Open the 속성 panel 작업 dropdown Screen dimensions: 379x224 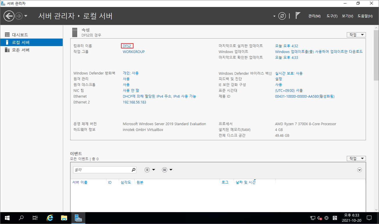[x=356, y=35]
